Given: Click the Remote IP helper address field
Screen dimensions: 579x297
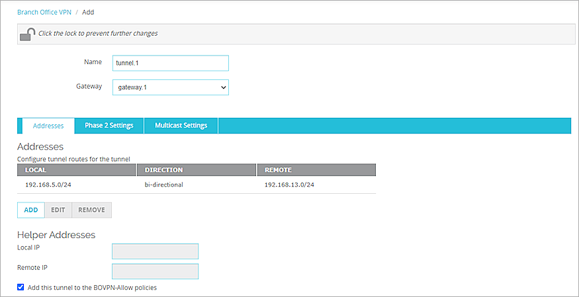Looking at the screenshot, I should [156, 271].
